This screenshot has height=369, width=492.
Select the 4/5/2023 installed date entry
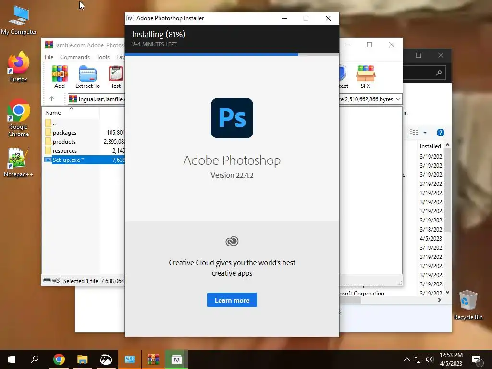coord(431,238)
